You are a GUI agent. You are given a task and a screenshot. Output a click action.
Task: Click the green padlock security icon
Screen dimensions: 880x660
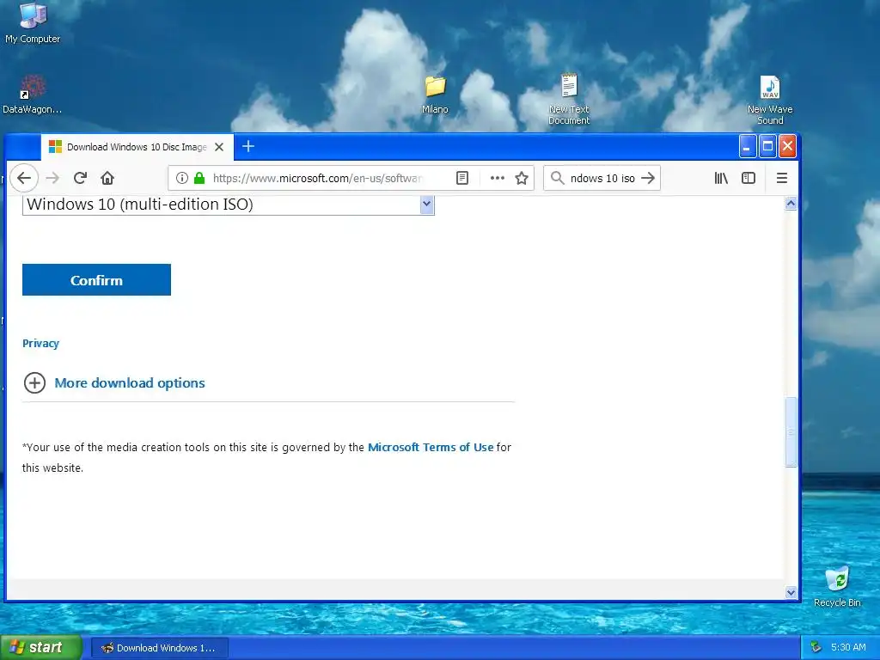click(x=199, y=178)
